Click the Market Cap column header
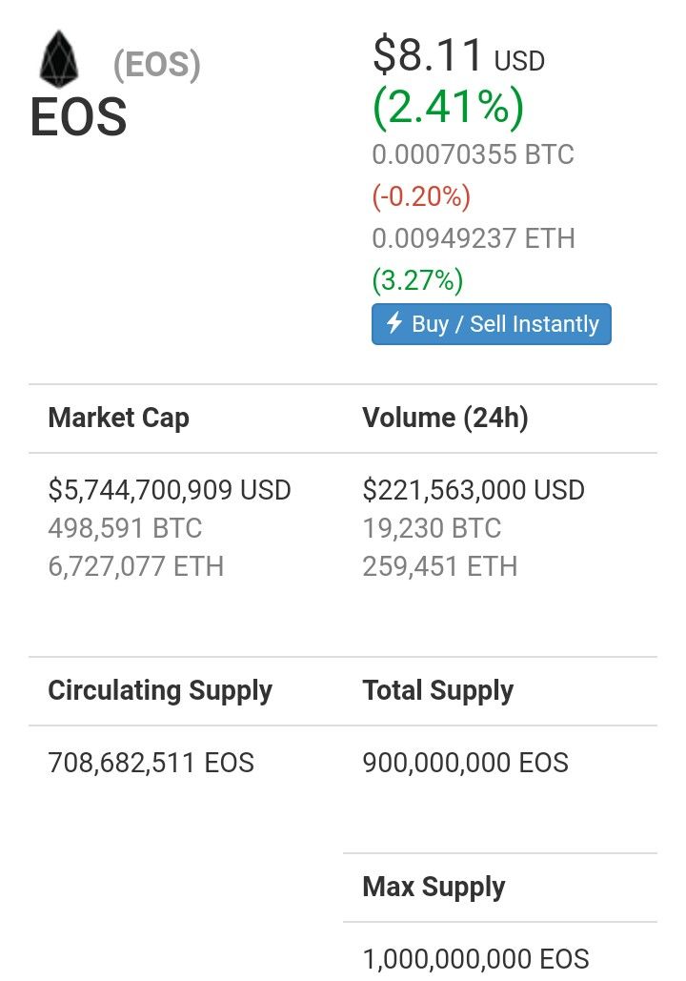686x981 pixels. click(x=118, y=418)
